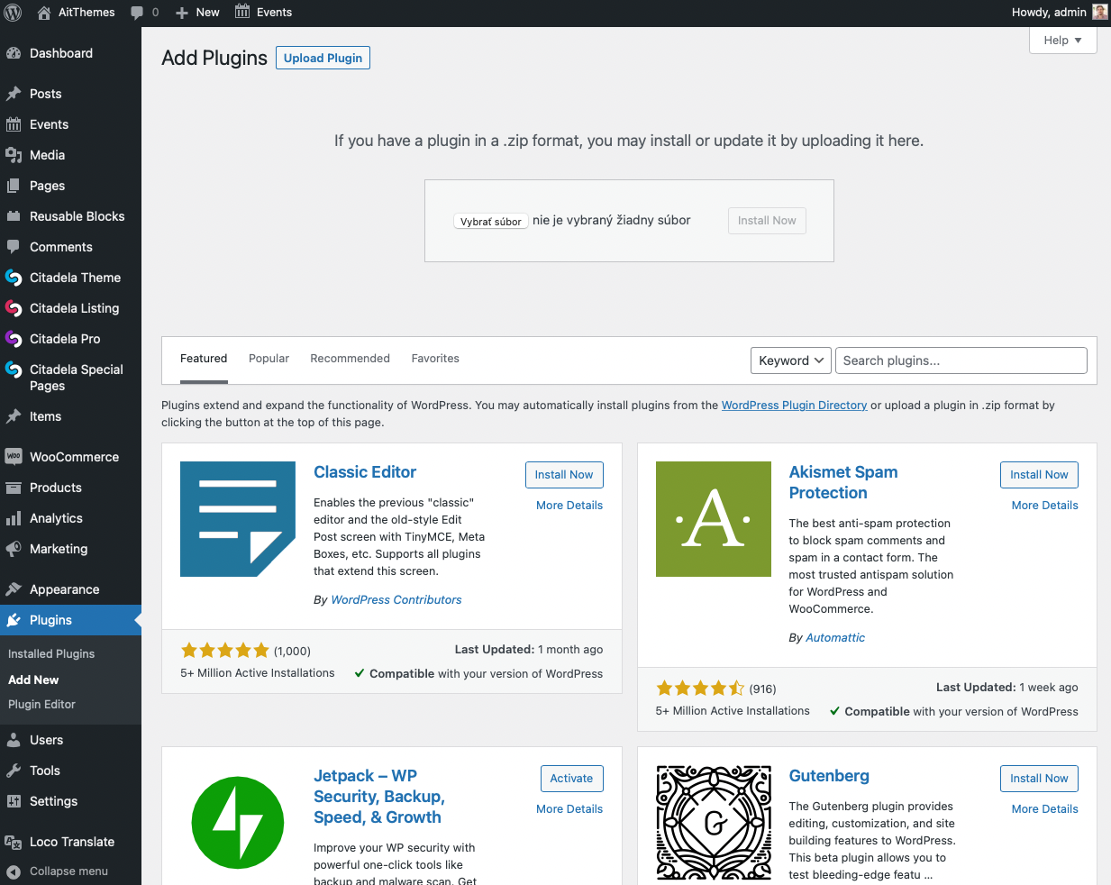Focus the Search plugins field
The image size is (1111, 885).
[x=961, y=360]
